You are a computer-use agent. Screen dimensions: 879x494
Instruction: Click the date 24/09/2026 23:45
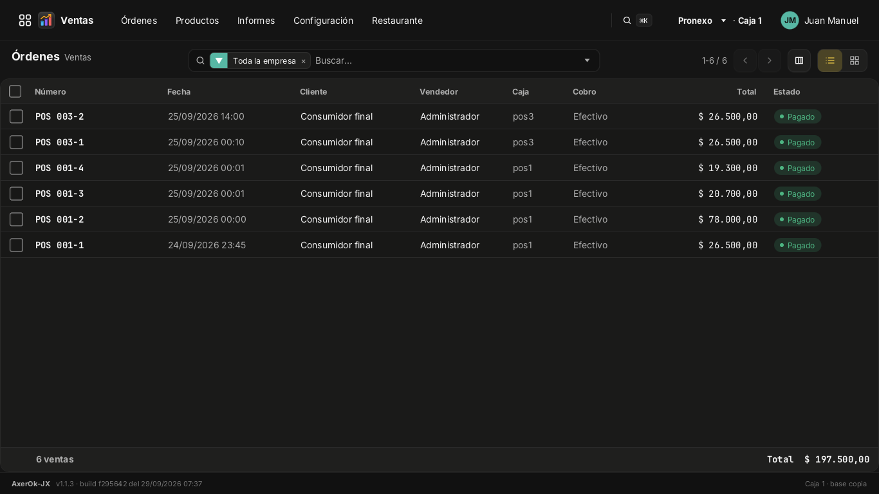207,245
